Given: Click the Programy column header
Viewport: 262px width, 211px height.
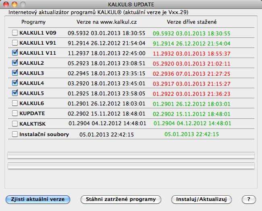Looking at the screenshot, I should (33, 22).
